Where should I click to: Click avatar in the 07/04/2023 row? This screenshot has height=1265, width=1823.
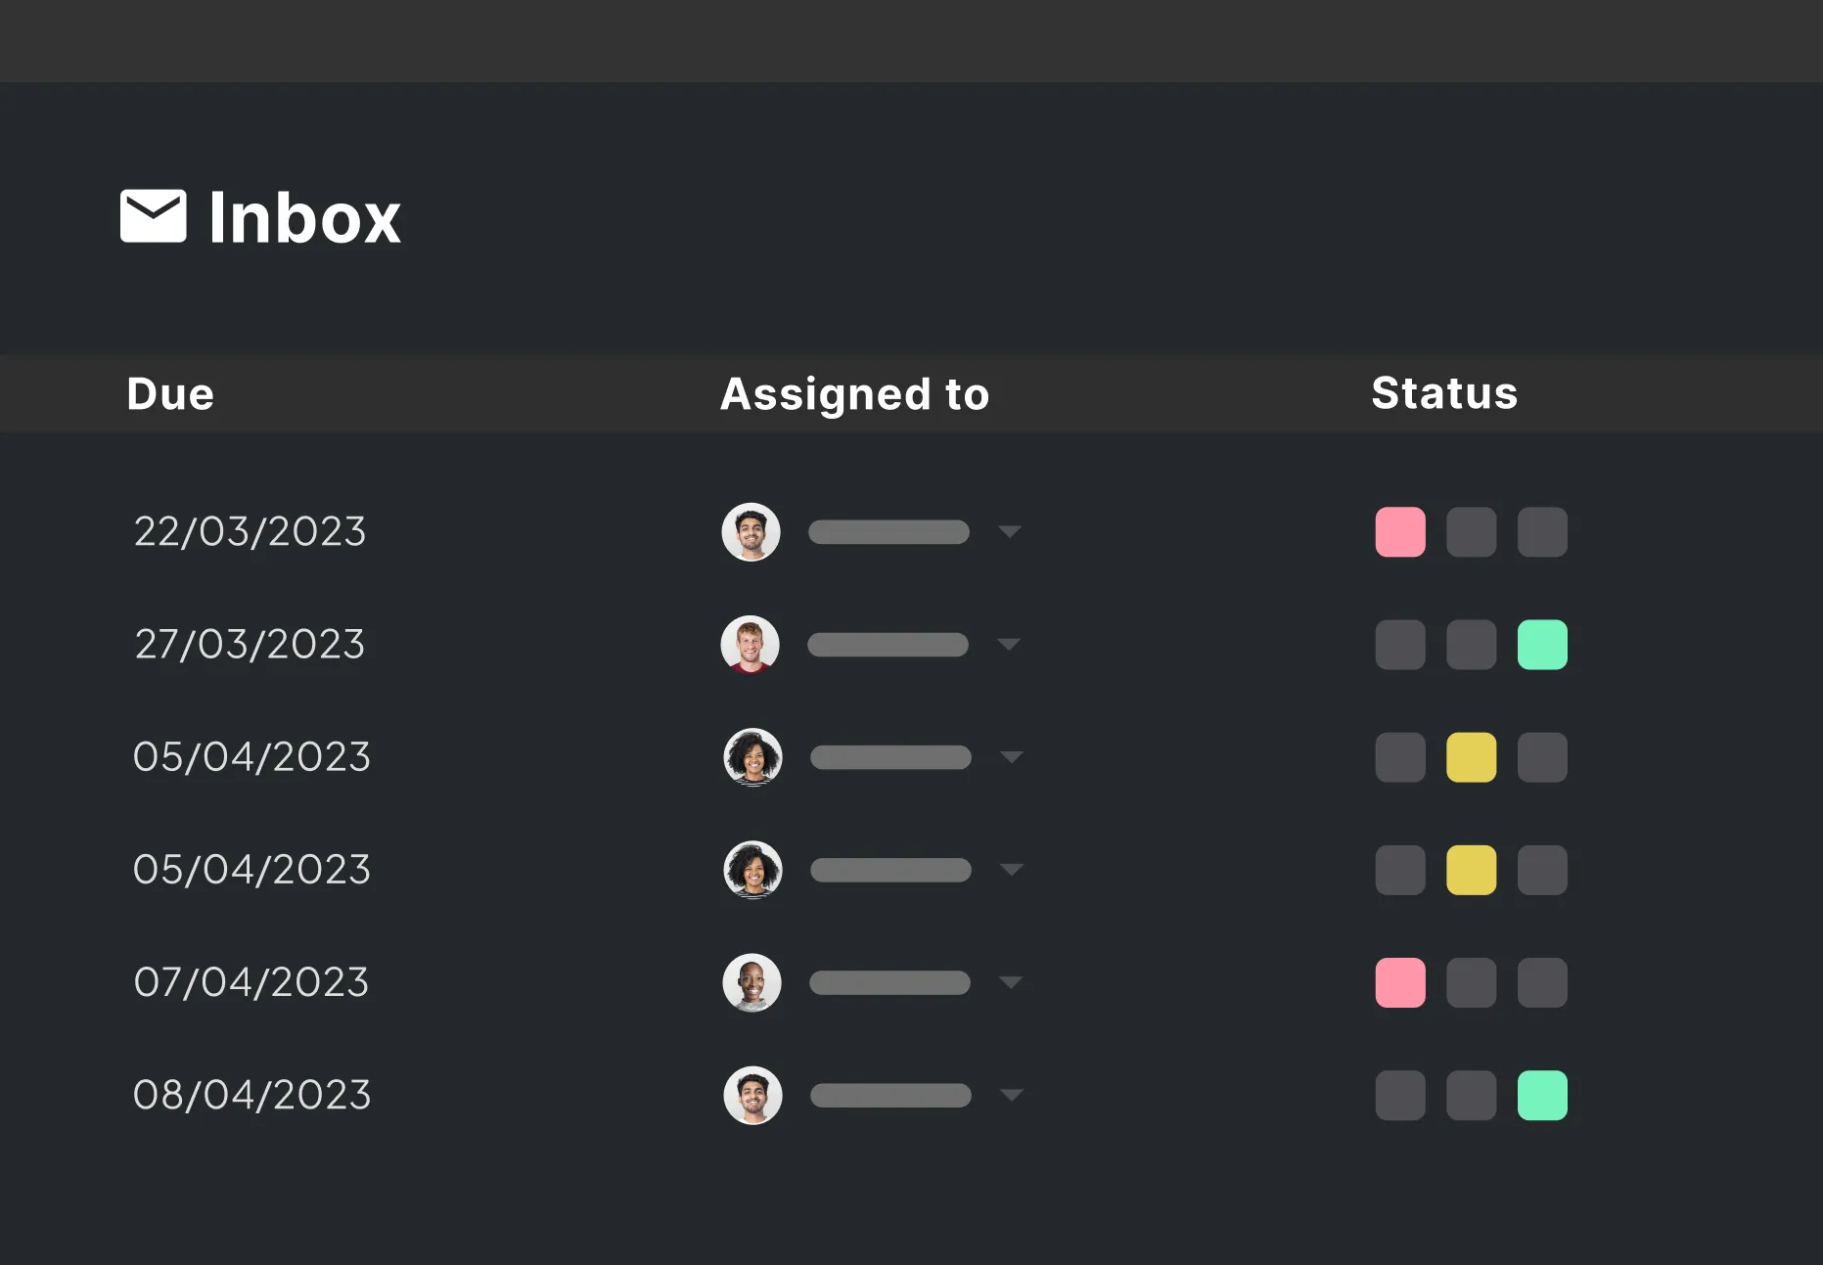coord(752,982)
